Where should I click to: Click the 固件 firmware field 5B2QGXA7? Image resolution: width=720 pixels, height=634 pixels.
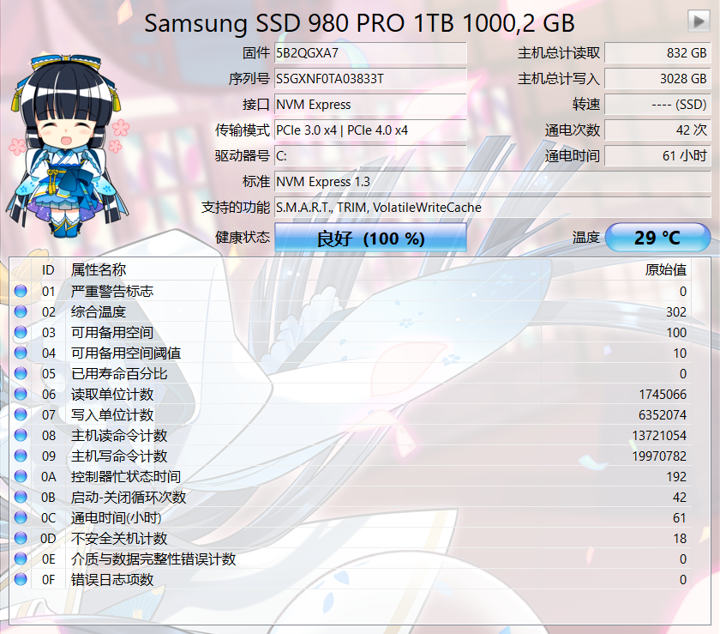coord(370,53)
